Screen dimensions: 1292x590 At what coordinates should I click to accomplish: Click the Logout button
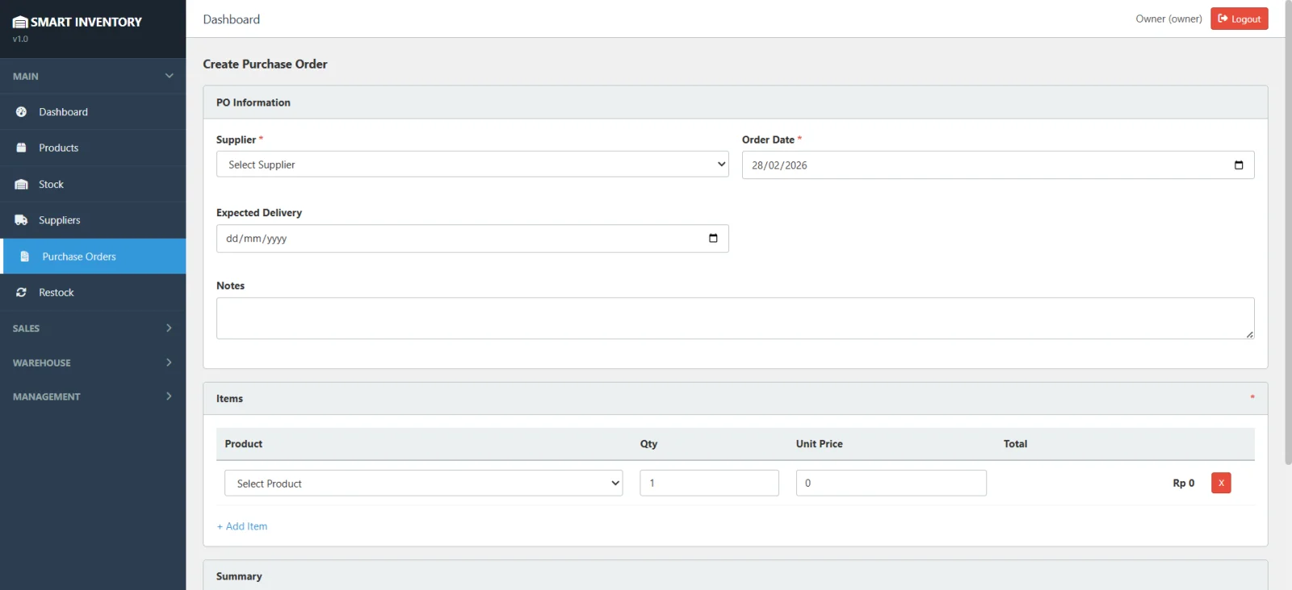[1239, 19]
